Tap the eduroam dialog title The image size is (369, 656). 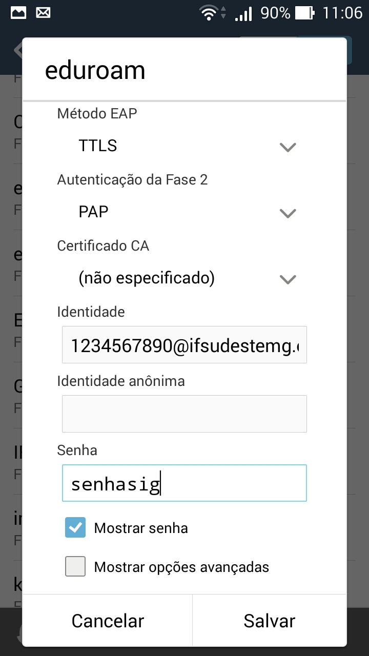tap(95, 71)
